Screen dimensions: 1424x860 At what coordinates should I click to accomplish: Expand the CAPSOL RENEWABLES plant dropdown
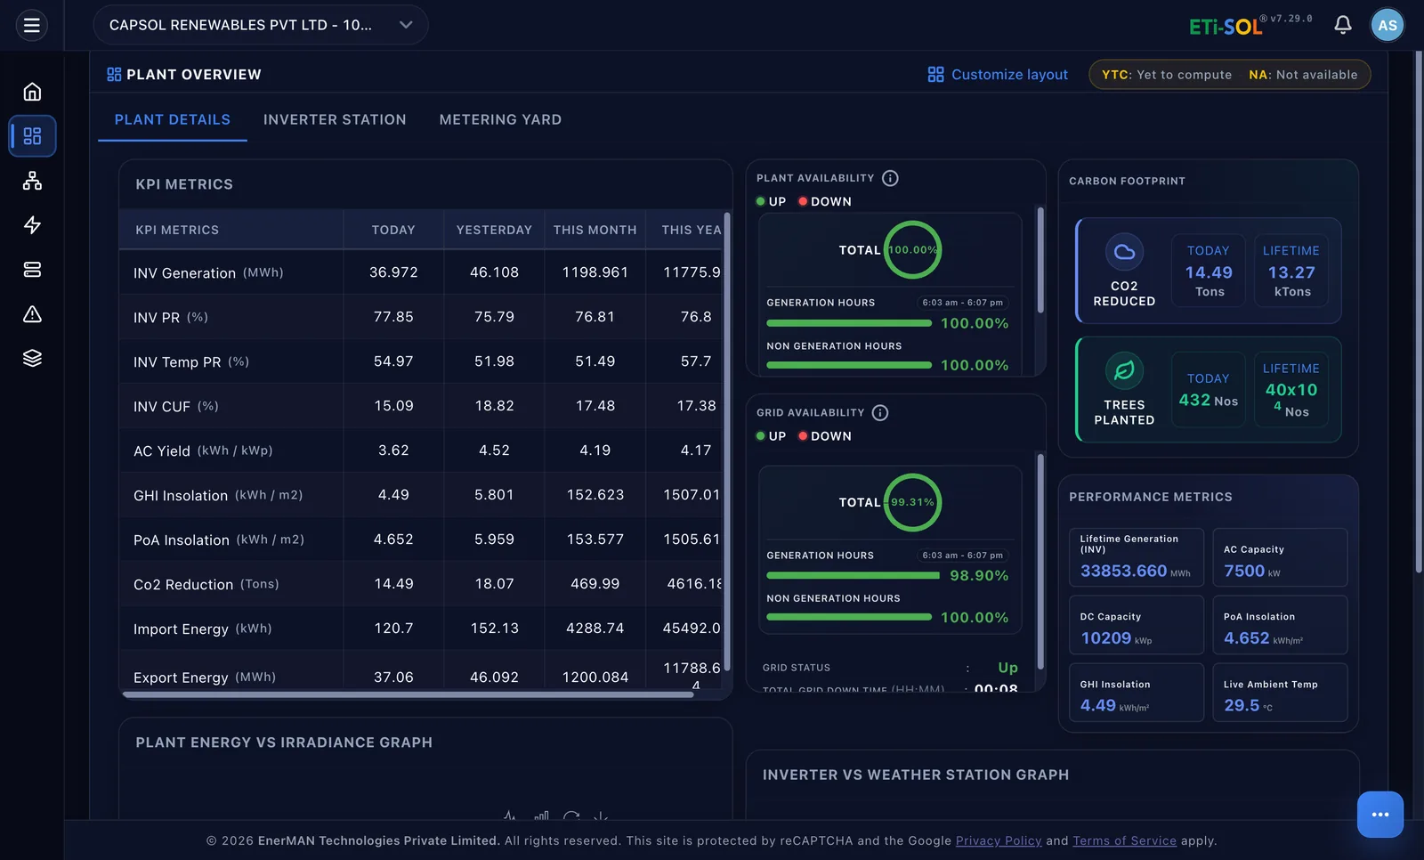click(261, 25)
